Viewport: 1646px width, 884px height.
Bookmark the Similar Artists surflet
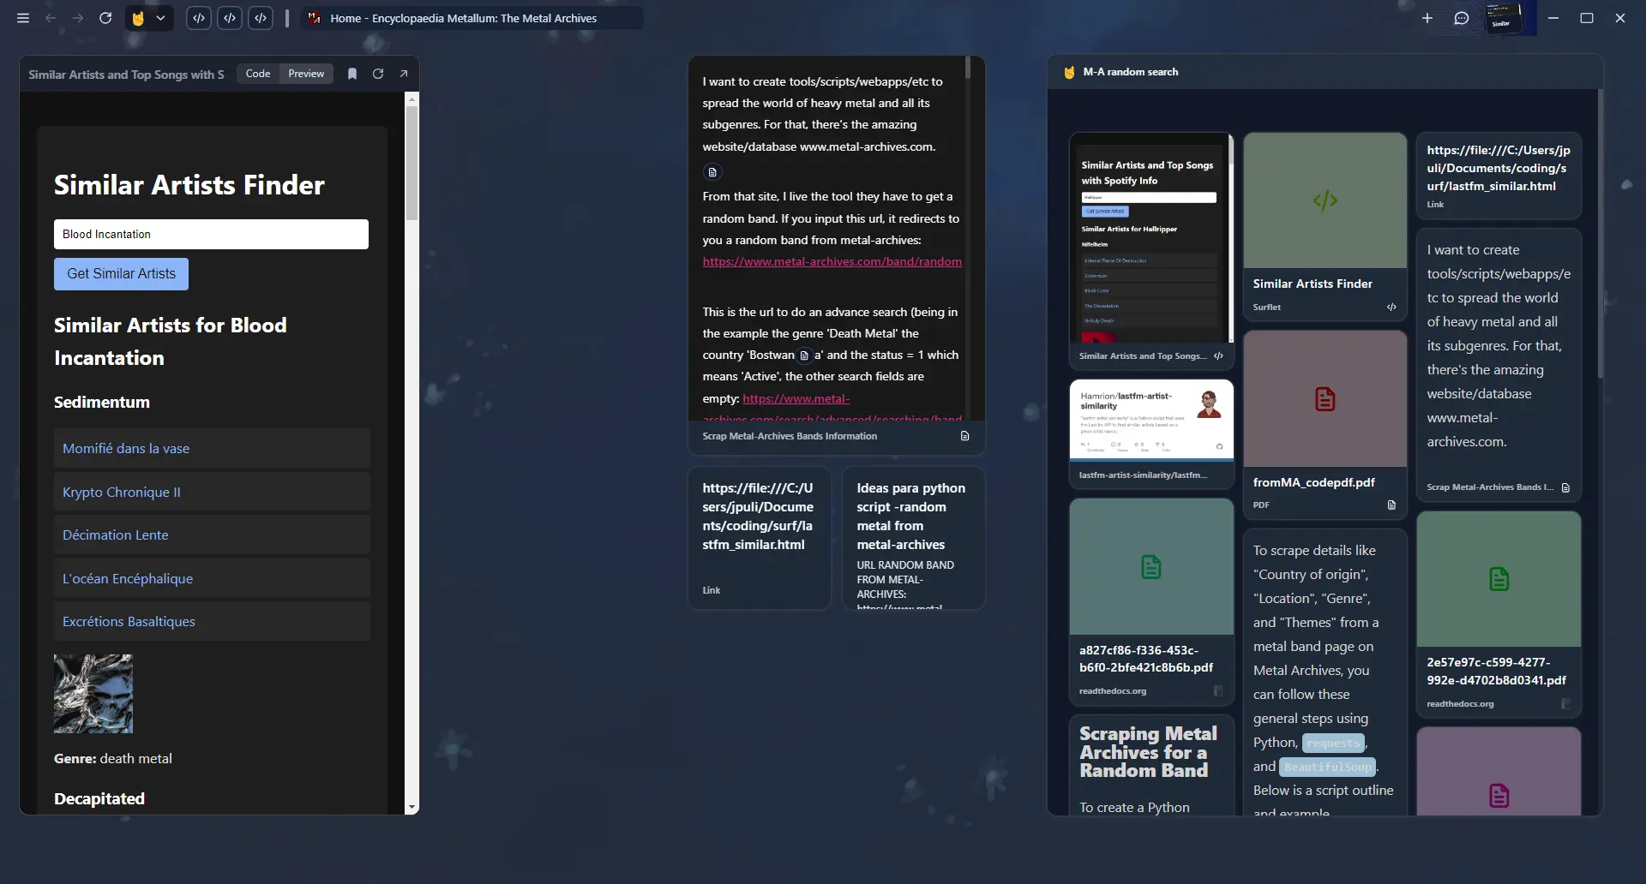(x=352, y=74)
